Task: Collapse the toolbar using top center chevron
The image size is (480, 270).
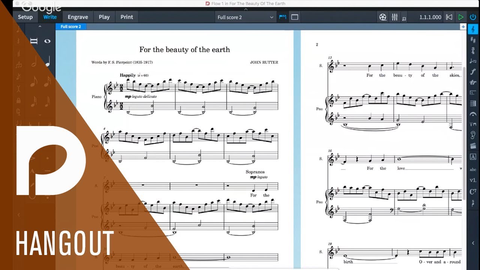Action: 246,9
